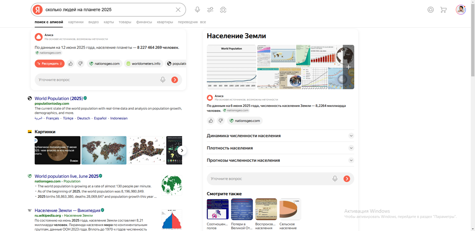Open the Türkçe language link
This screenshot has width=475, height=231.
point(68,118)
